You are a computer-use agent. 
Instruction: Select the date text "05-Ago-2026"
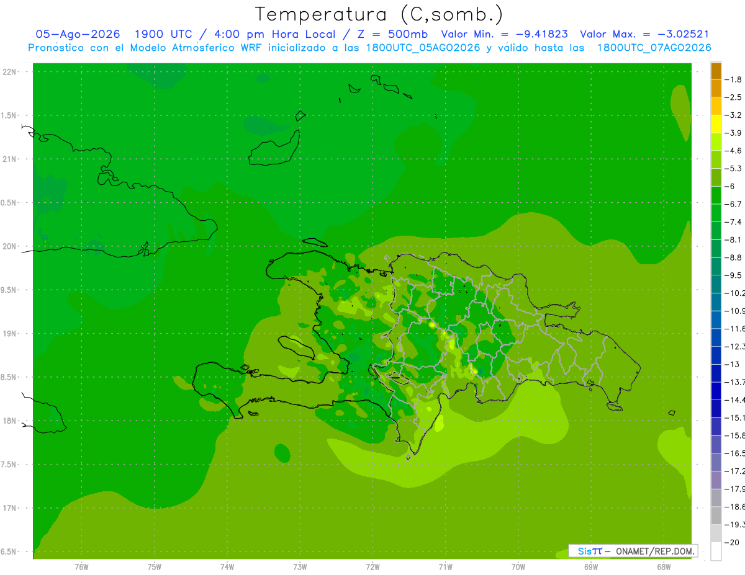(78, 34)
